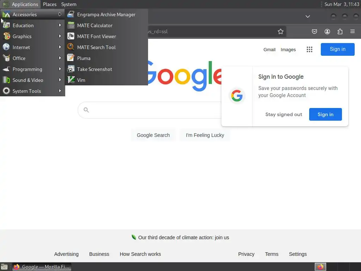This screenshot has width=361, height=271.
Task: Expand the Programming submenu arrow
Action: tap(60, 69)
